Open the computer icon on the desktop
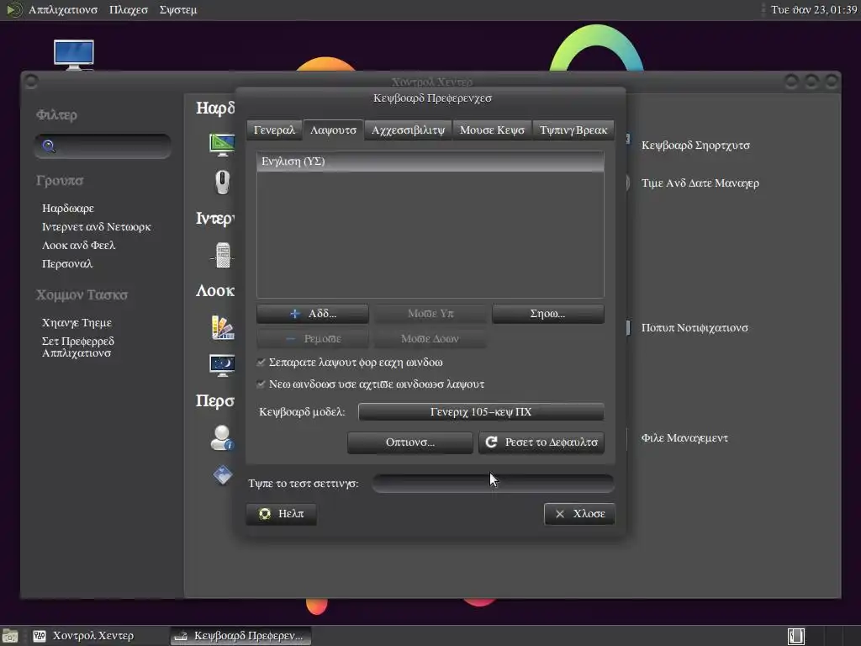 [74, 55]
